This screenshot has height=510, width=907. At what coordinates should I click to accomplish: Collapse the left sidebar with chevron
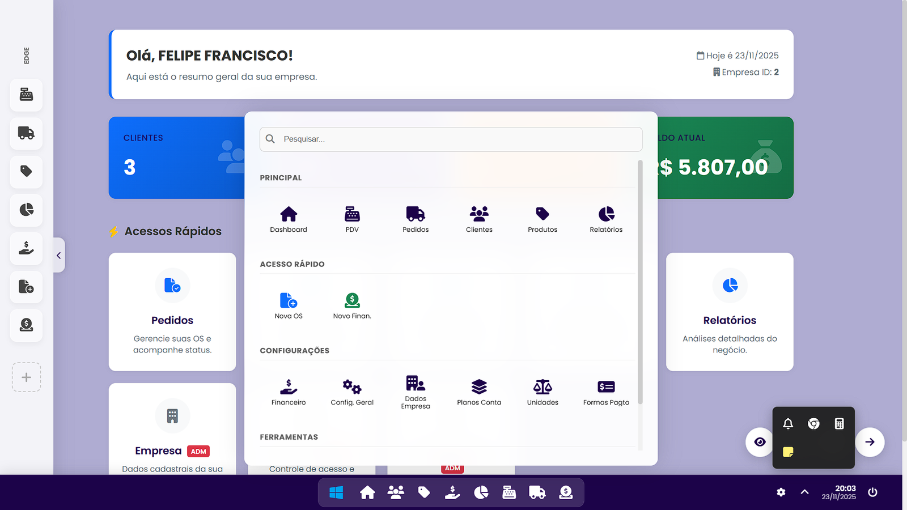click(59, 256)
